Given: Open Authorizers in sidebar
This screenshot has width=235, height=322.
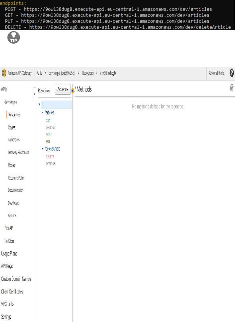Looking at the screenshot, I should tap(14, 140).
